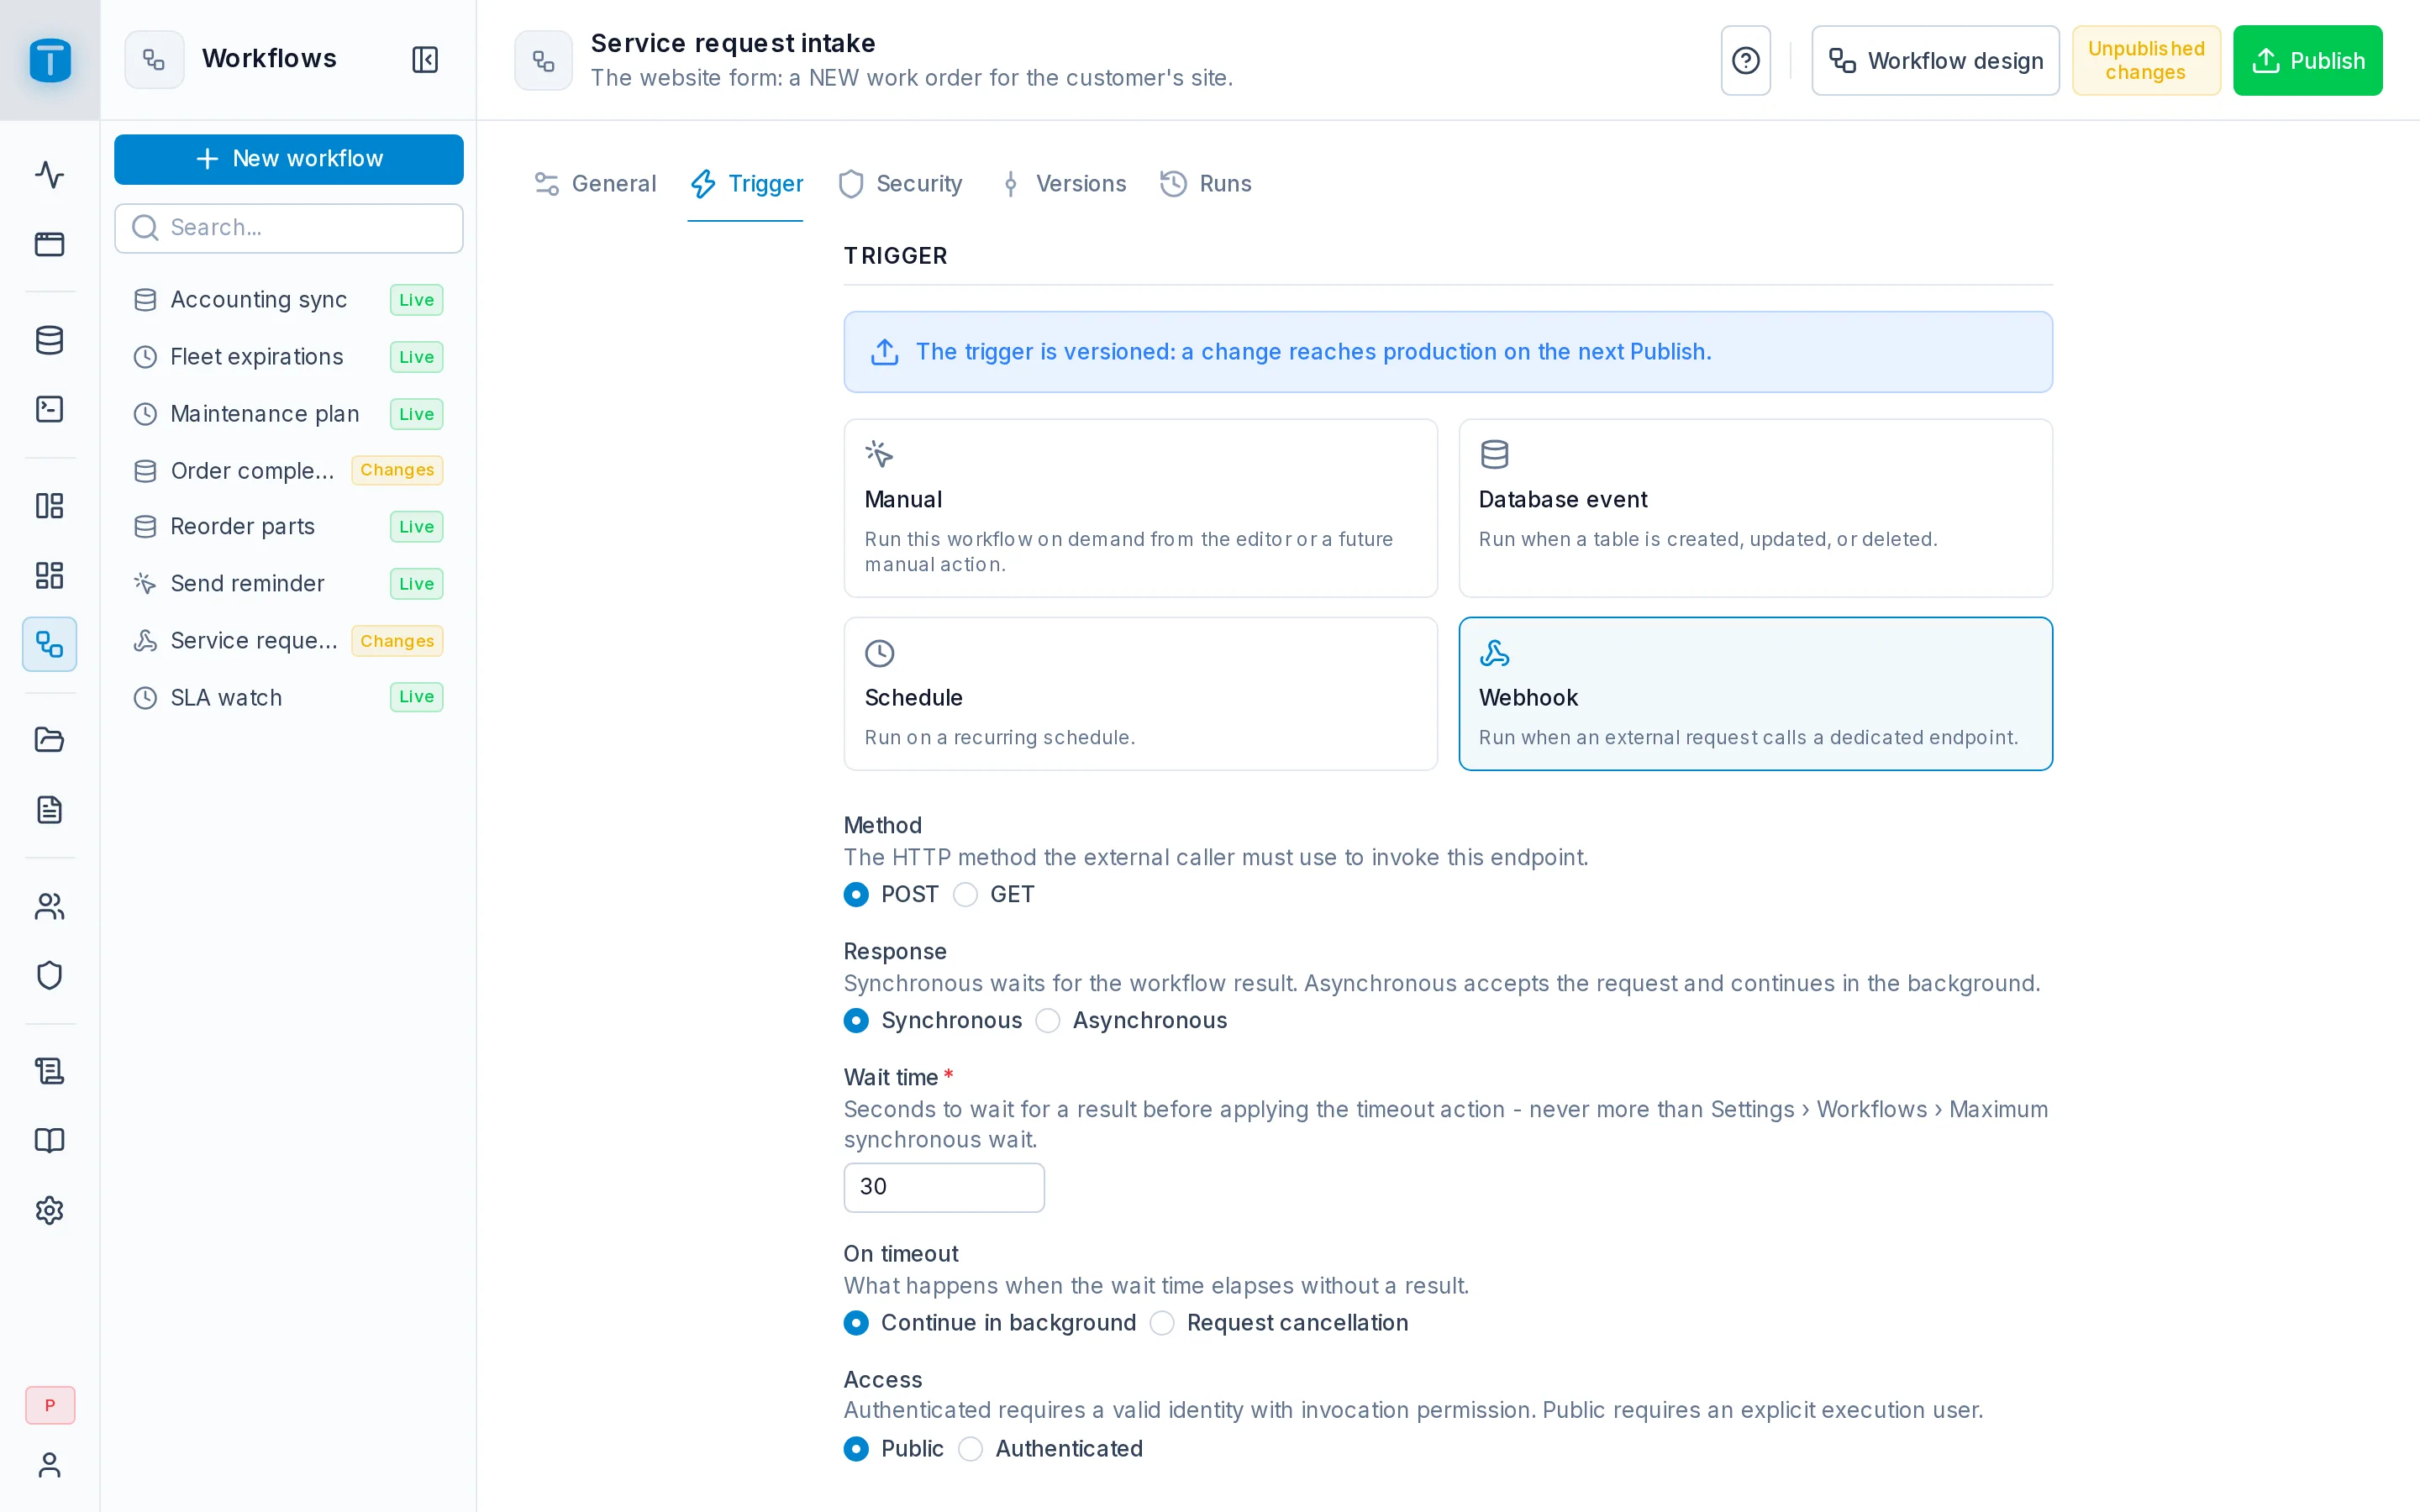Image resolution: width=2420 pixels, height=1512 pixels.
Task: Click the app logo in the top-left corner
Action: click(50, 60)
